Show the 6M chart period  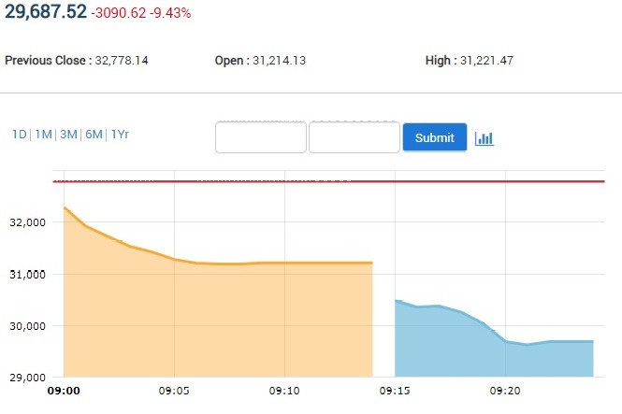tap(94, 135)
